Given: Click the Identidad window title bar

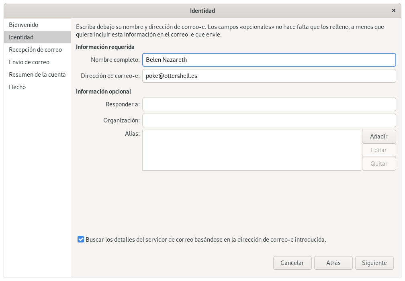Looking at the screenshot, I should [x=202, y=10].
